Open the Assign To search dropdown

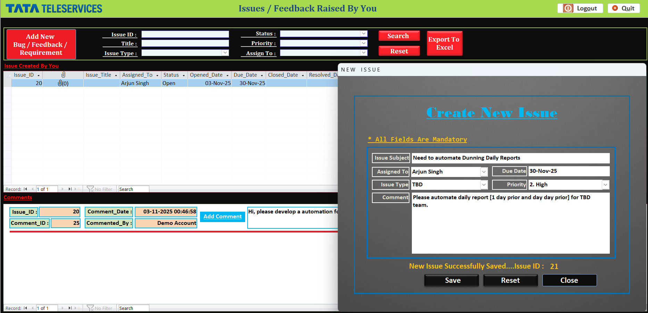tap(363, 53)
